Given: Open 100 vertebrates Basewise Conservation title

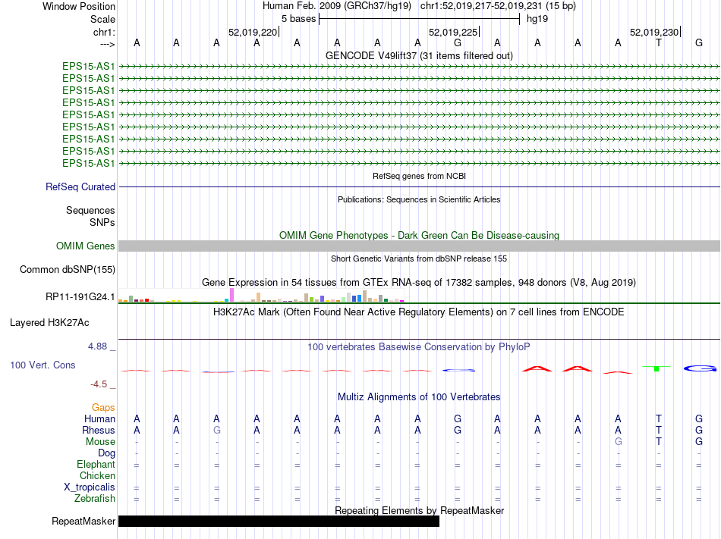Looking at the screenshot, I should 419,346.
